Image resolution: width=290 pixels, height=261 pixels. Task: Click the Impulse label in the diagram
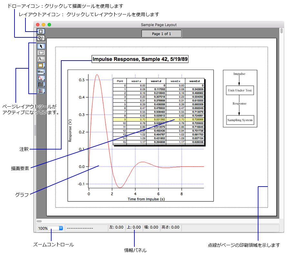tap(239, 74)
